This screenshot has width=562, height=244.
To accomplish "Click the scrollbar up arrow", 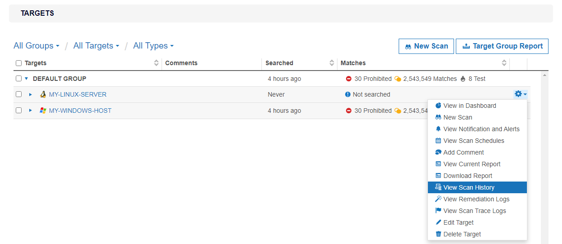I will pyautogui.click(x=545, y=75).
